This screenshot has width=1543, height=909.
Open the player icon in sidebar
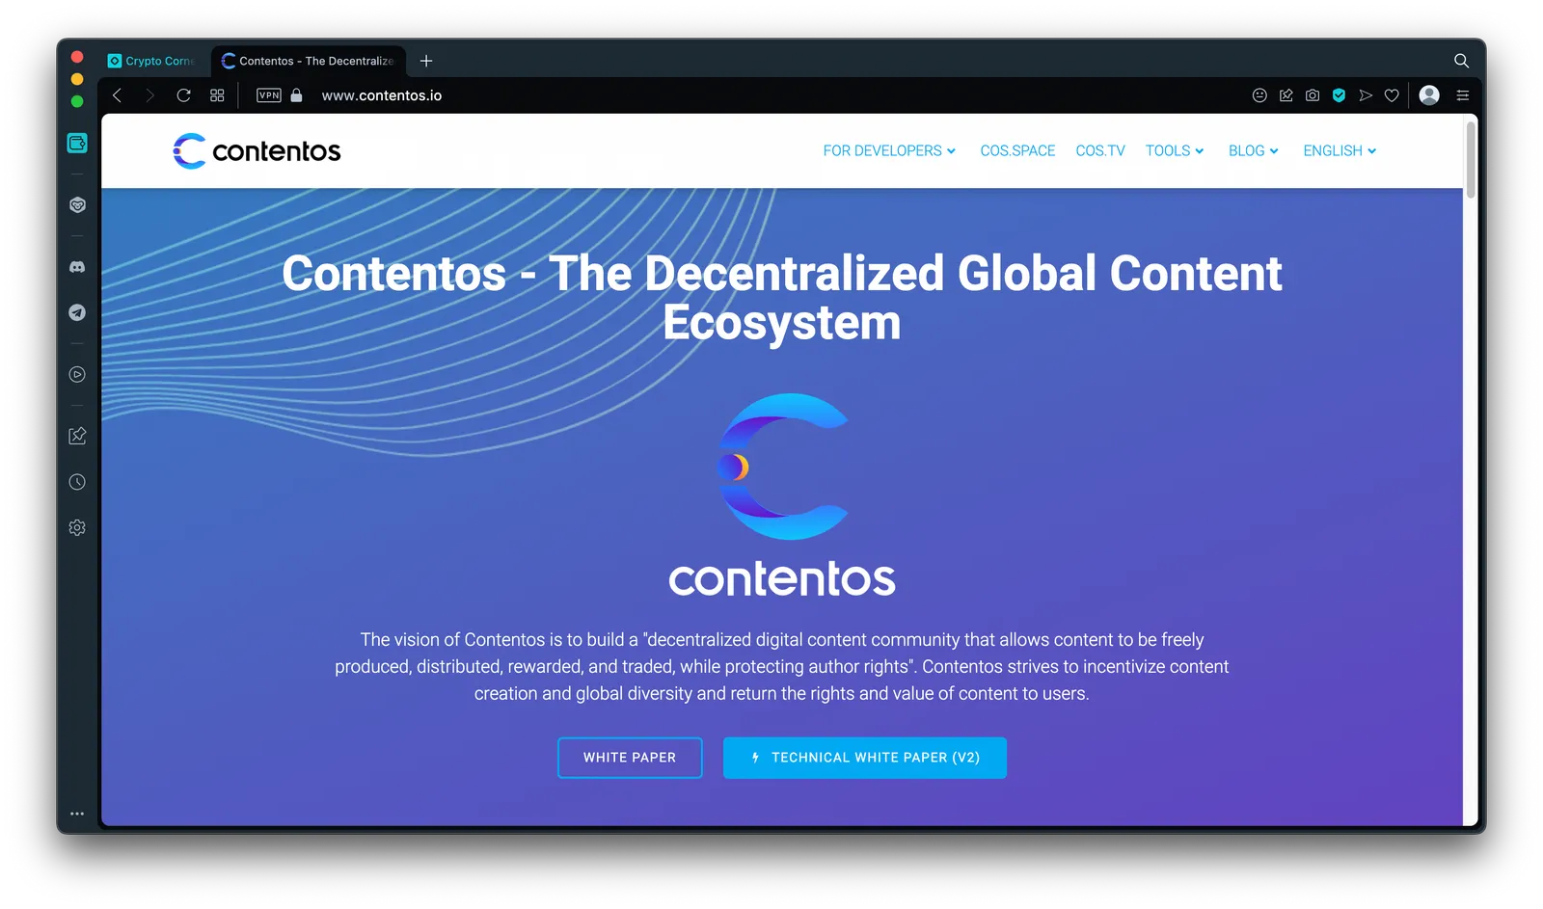point(77,374)
